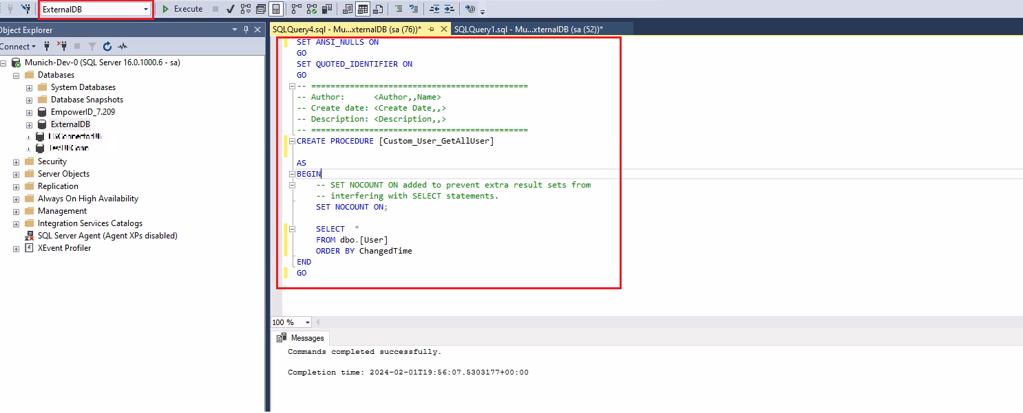Click the 'Commands completed successfully.' message

point(365,352)
